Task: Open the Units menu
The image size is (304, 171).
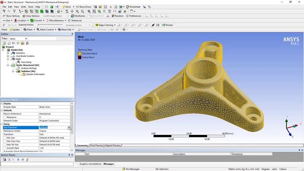Action: pos(23,7)
